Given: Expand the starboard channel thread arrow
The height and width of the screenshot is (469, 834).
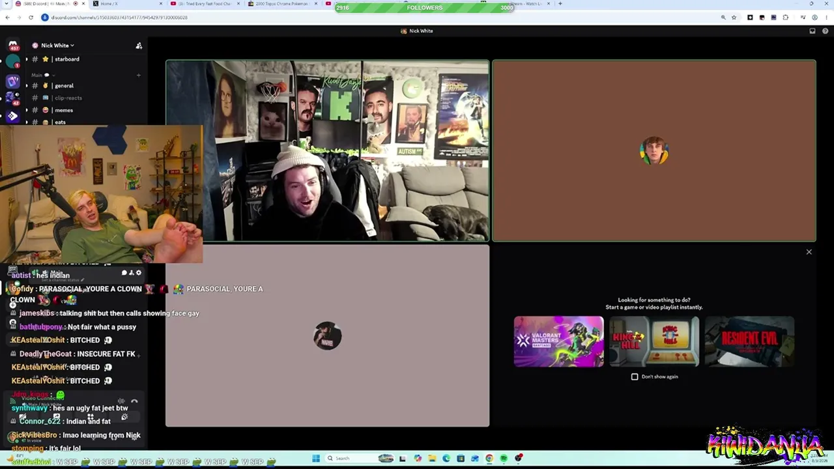Looking at the screenshot, I should click(27, 59).
